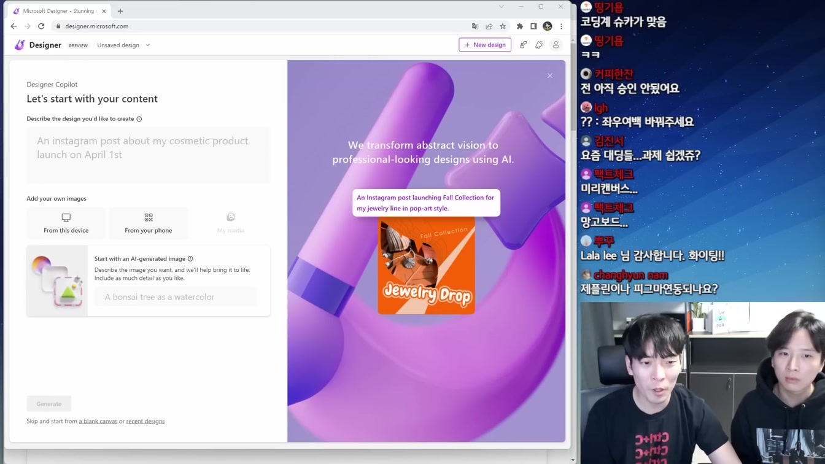The width and height of the screenshot is (825, 464).
Task: Click the New design button
Action: [x=485, y=45]
